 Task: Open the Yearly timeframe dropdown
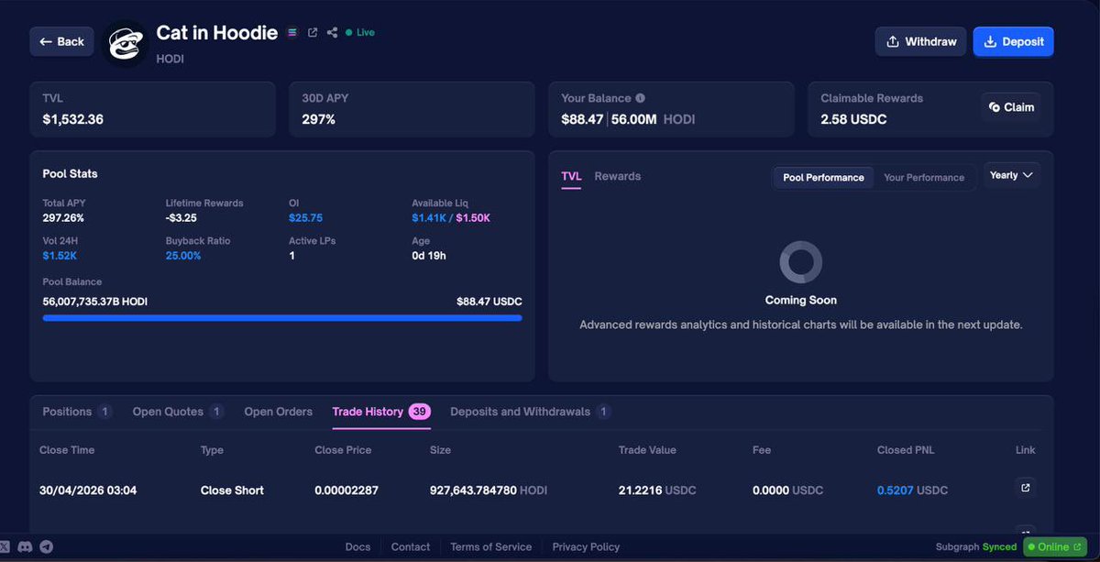point(1011,175)
